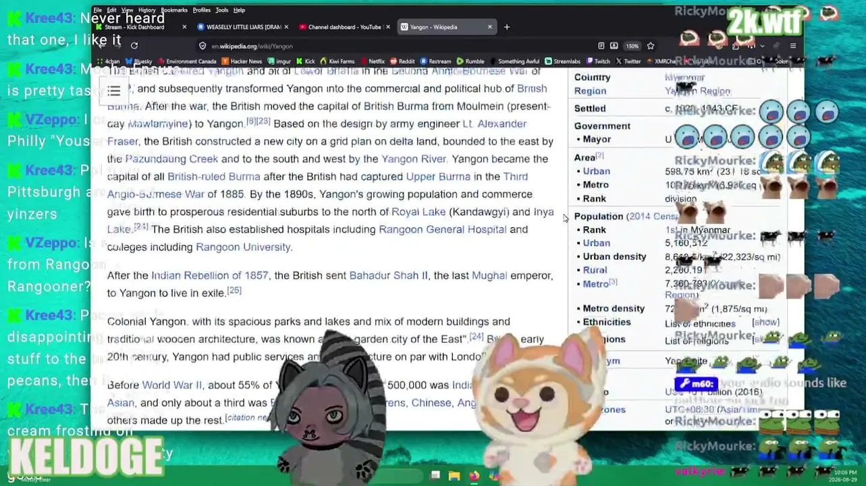
Task: Open the Reddit bookmark
Action: pos(403,61)
